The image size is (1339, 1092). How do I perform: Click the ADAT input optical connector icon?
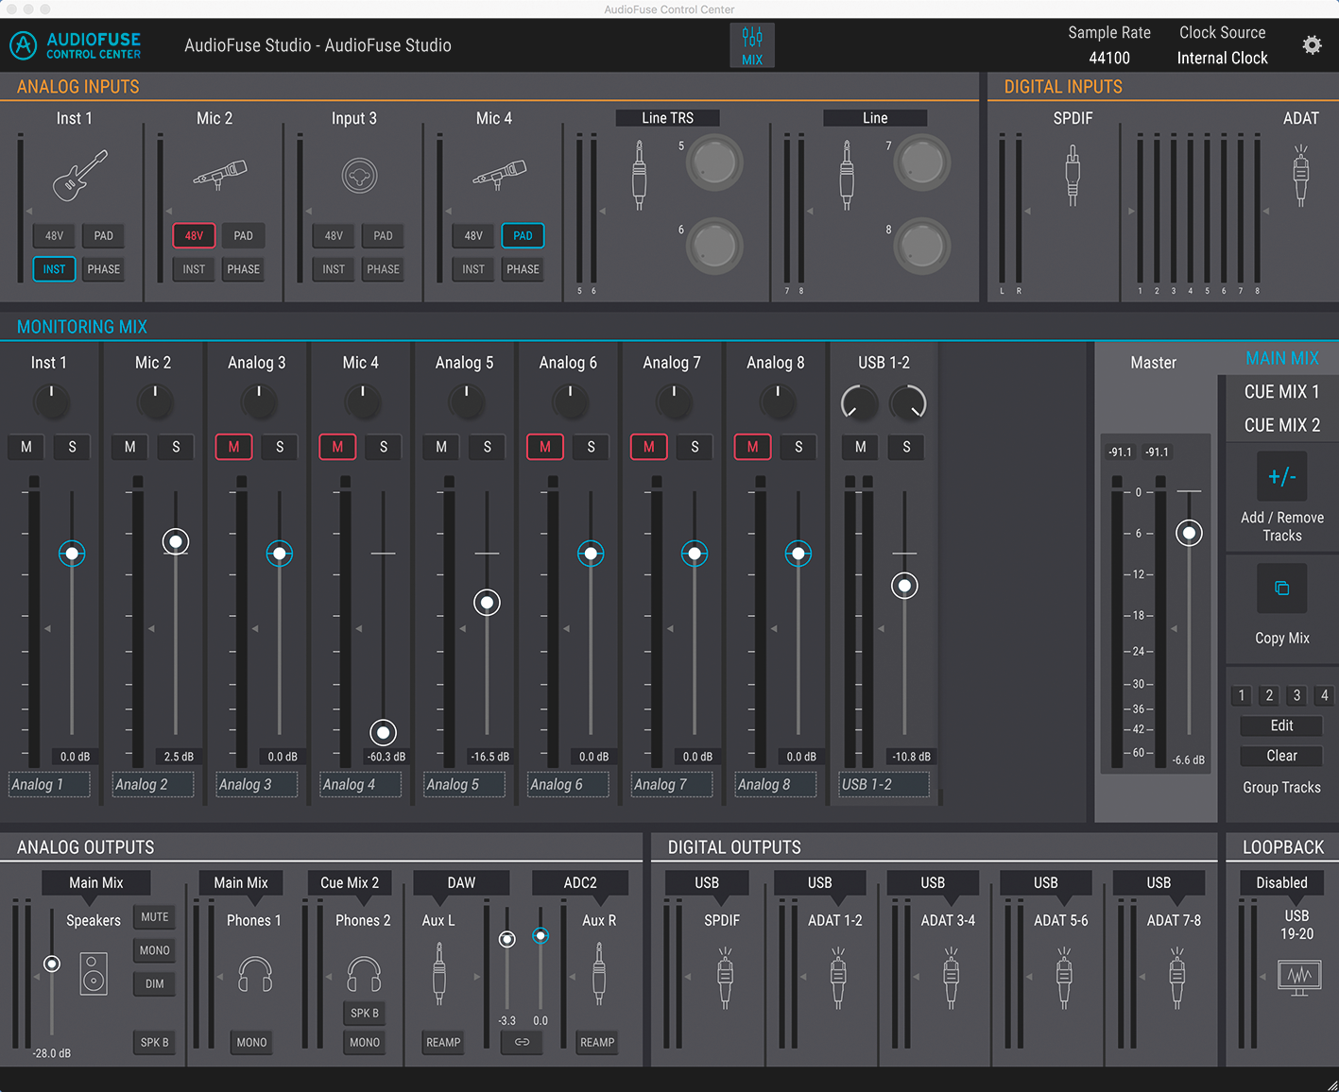click(x=1301, y=175)
